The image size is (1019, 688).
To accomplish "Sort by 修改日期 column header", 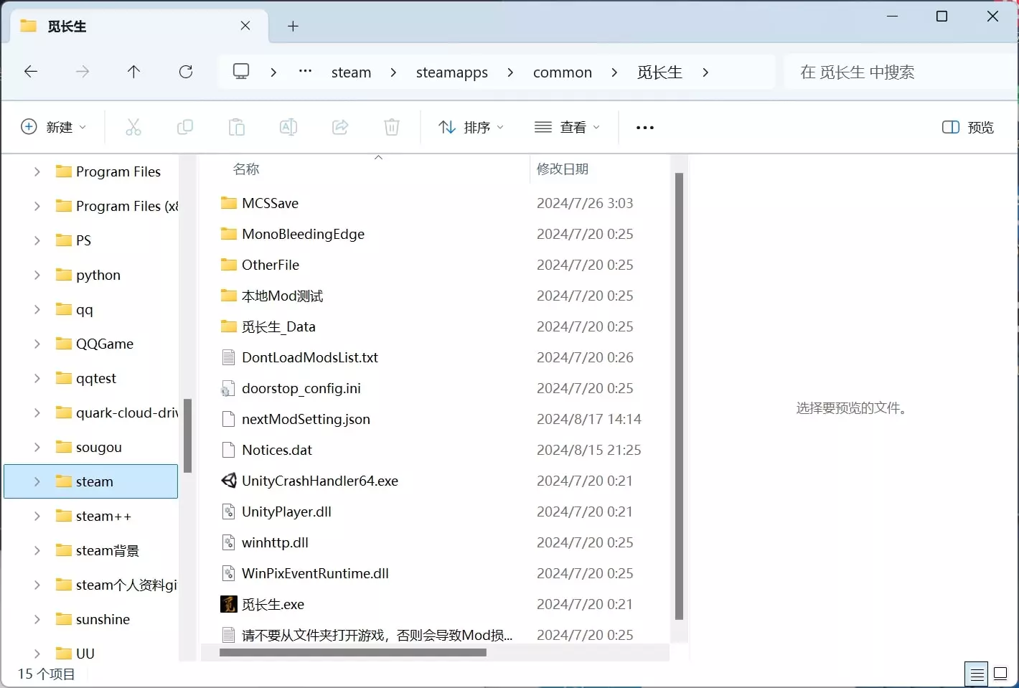I will pyautogui.click(x=563, y=169).
